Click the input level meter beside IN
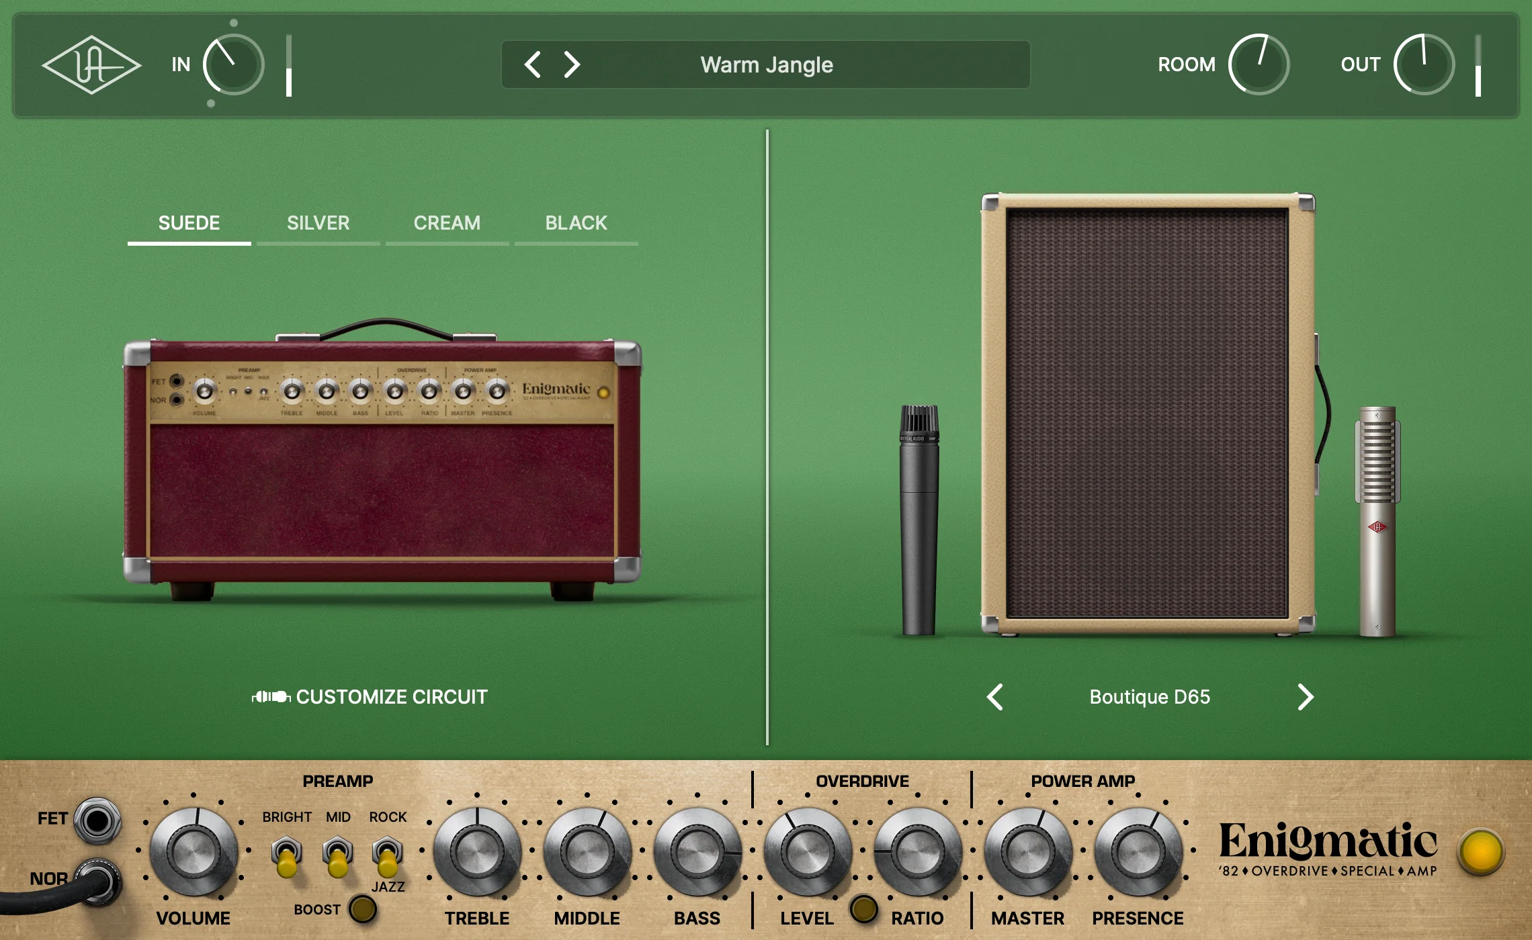Image resolution: width=1532 pixels, height=940 pixels. pos(289,65)
